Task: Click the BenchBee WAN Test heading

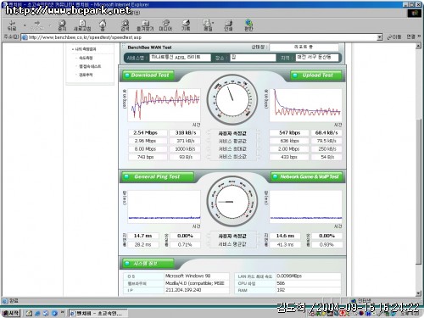Action: (x=149, y=47)
